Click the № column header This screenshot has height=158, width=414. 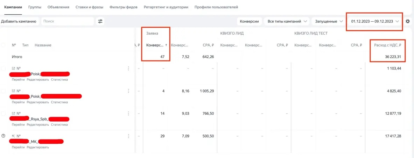(x=14, y=45)
